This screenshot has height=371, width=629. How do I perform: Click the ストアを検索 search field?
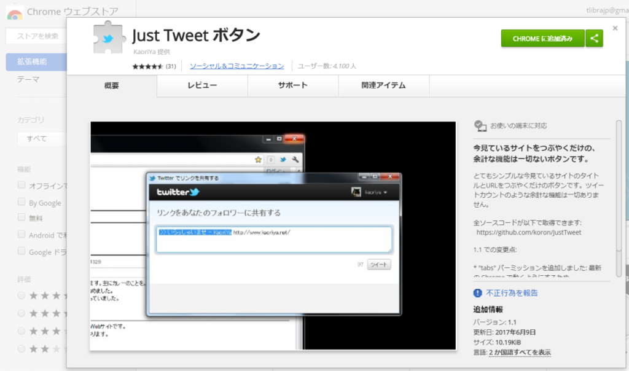point(36,36)
